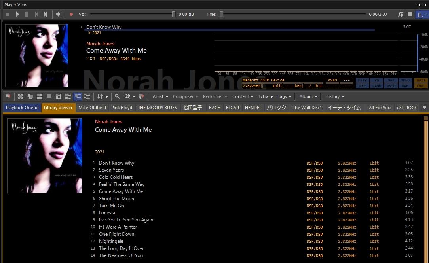Image resolution: width=429 pixels, height=263 pixels.
Task: Click the highlighted album-with-tracks view icon
Action: pos(78,96)
